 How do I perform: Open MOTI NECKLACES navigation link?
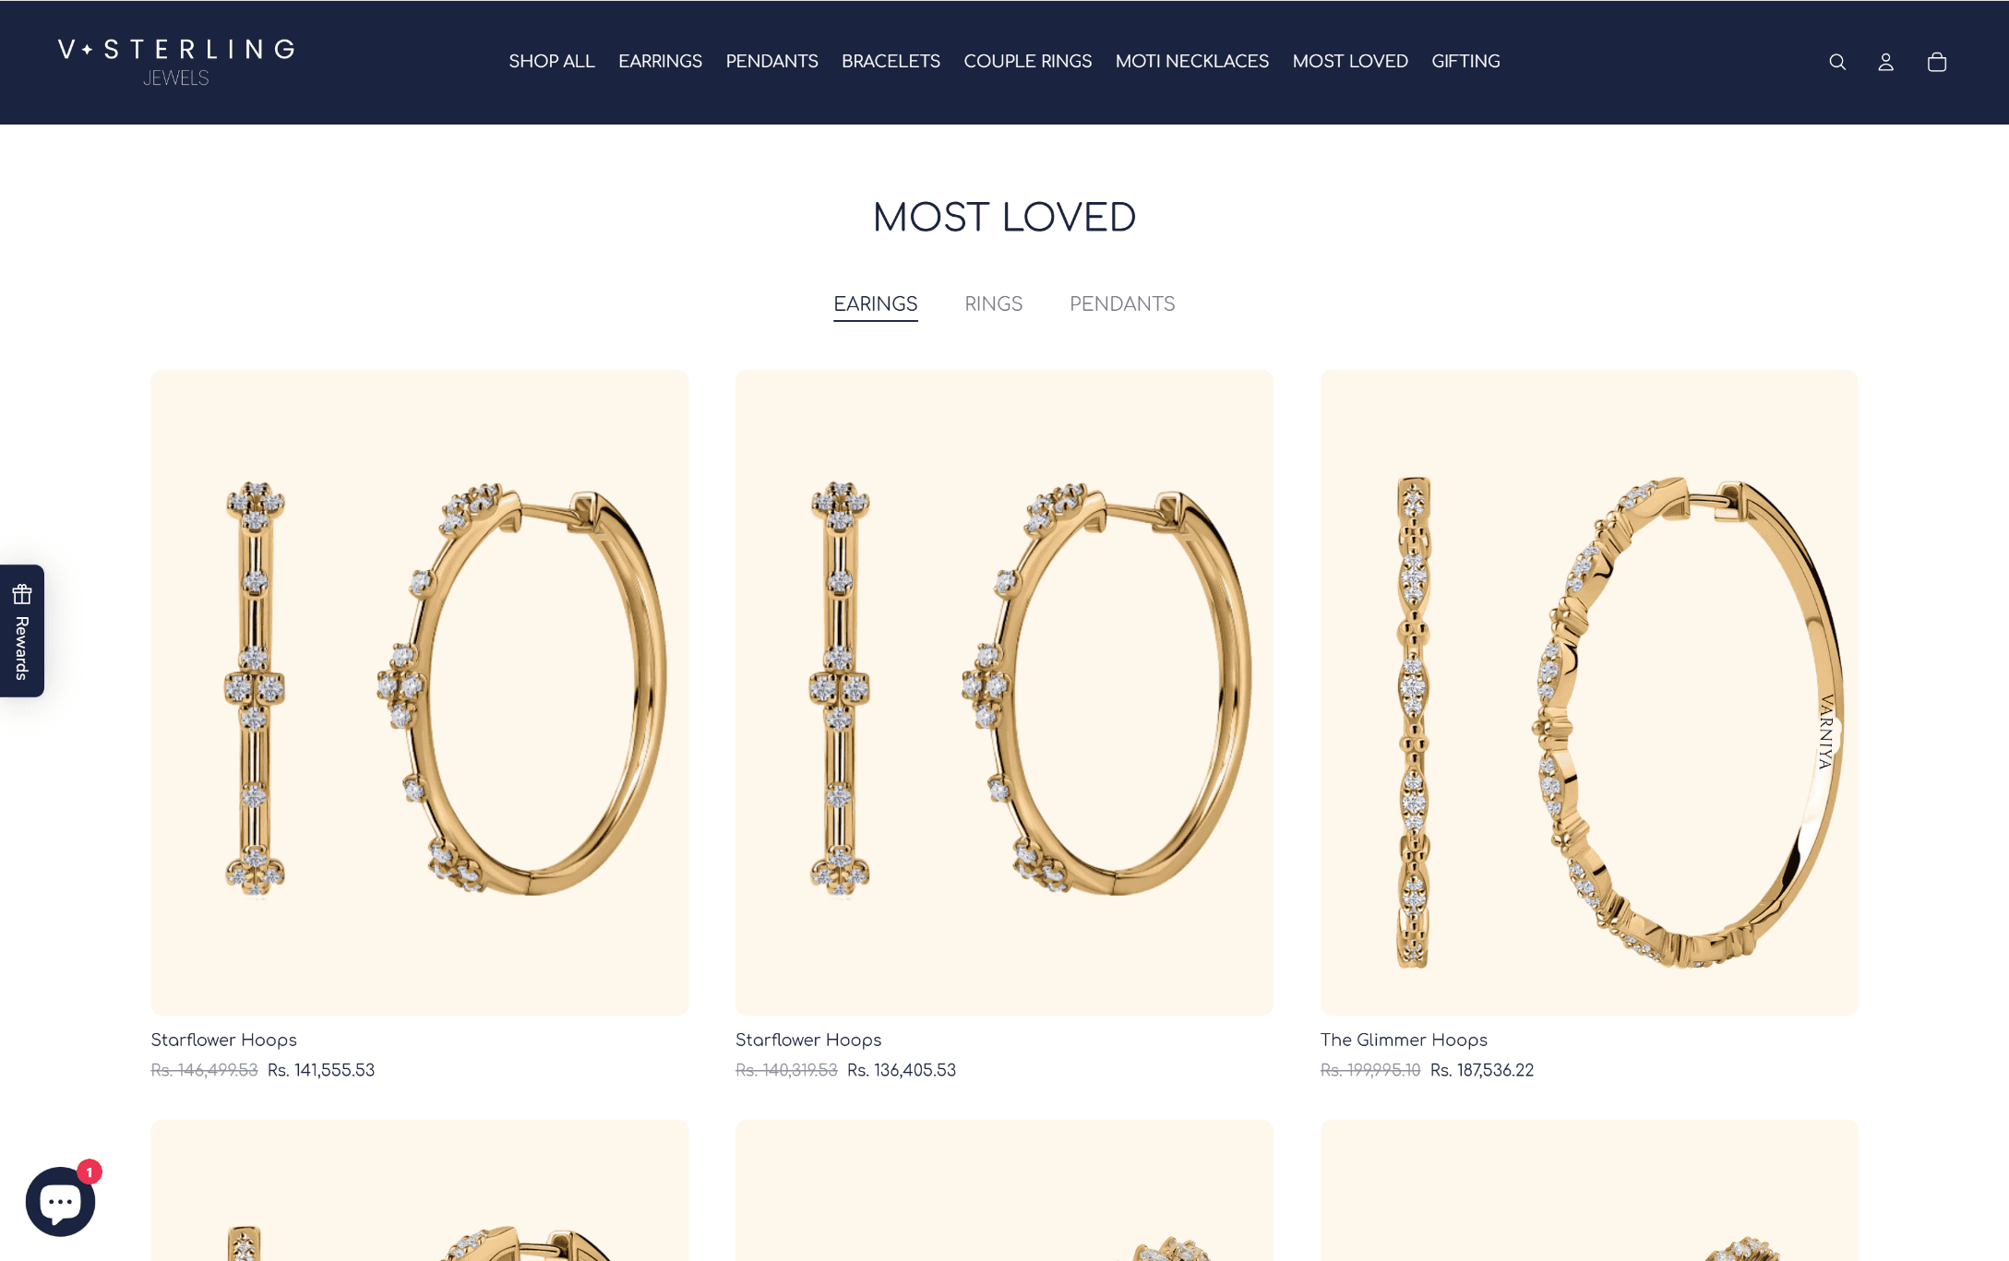[1191, 61]
